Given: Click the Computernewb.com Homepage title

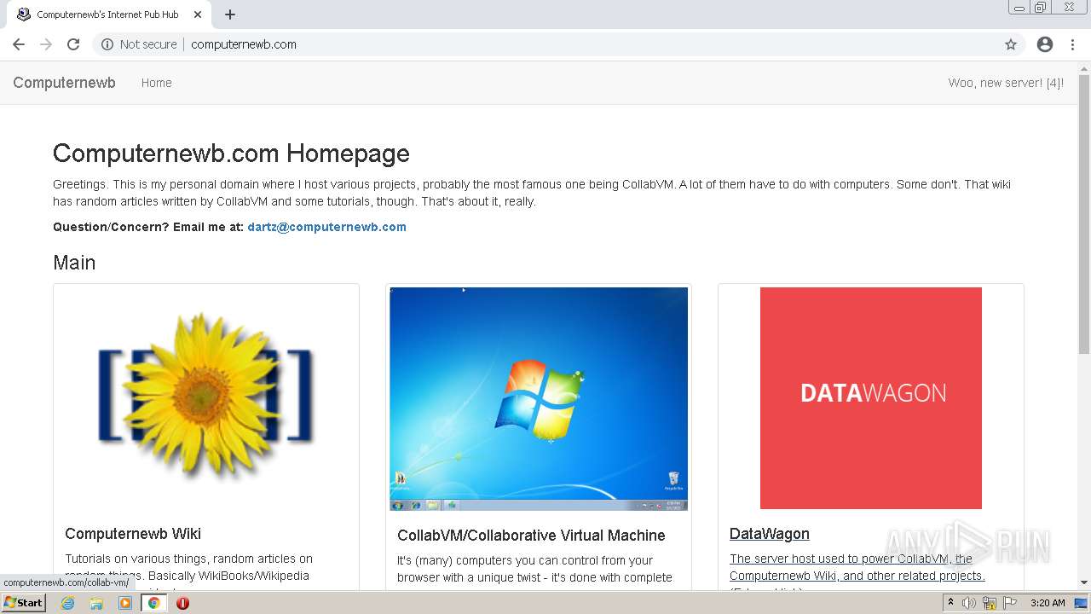Looking at the screenshot, I should (x=231, y=153).
